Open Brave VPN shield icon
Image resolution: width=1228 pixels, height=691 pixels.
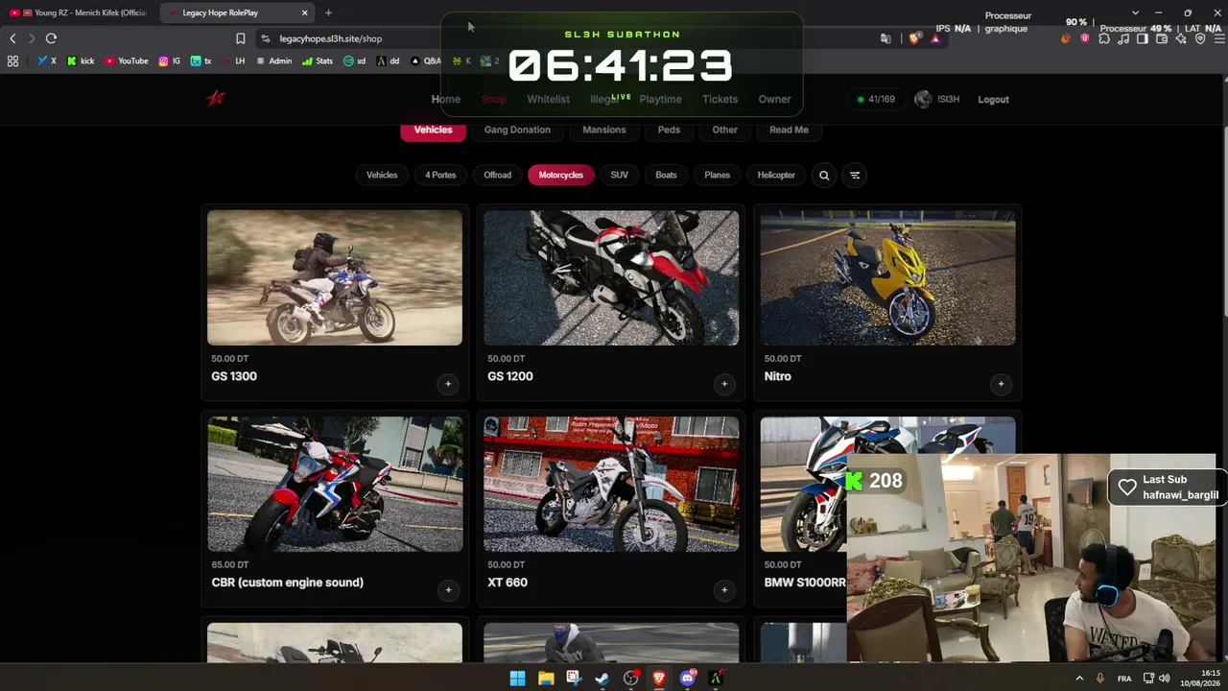pos(1200,38)
